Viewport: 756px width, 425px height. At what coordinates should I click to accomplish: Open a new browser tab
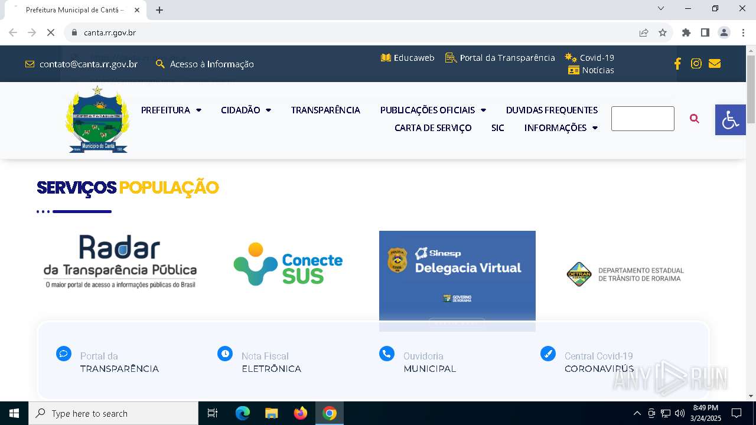click(x=159, y=10)
